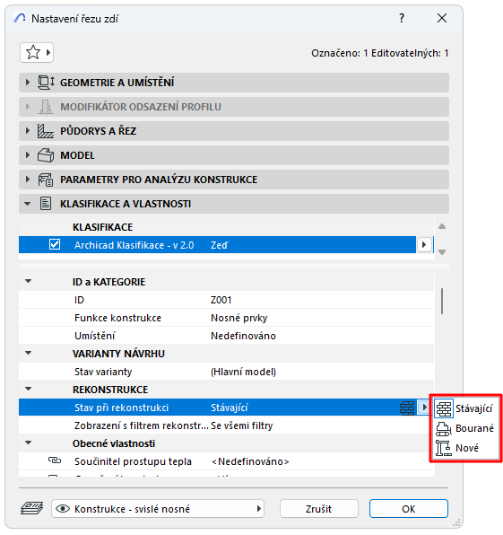Image resolution: width=503 pixels, height=535 pixels.
Task: Click the brick wall icon in Stav při rekonstrukci row
Action: click(x=407, y=408)
